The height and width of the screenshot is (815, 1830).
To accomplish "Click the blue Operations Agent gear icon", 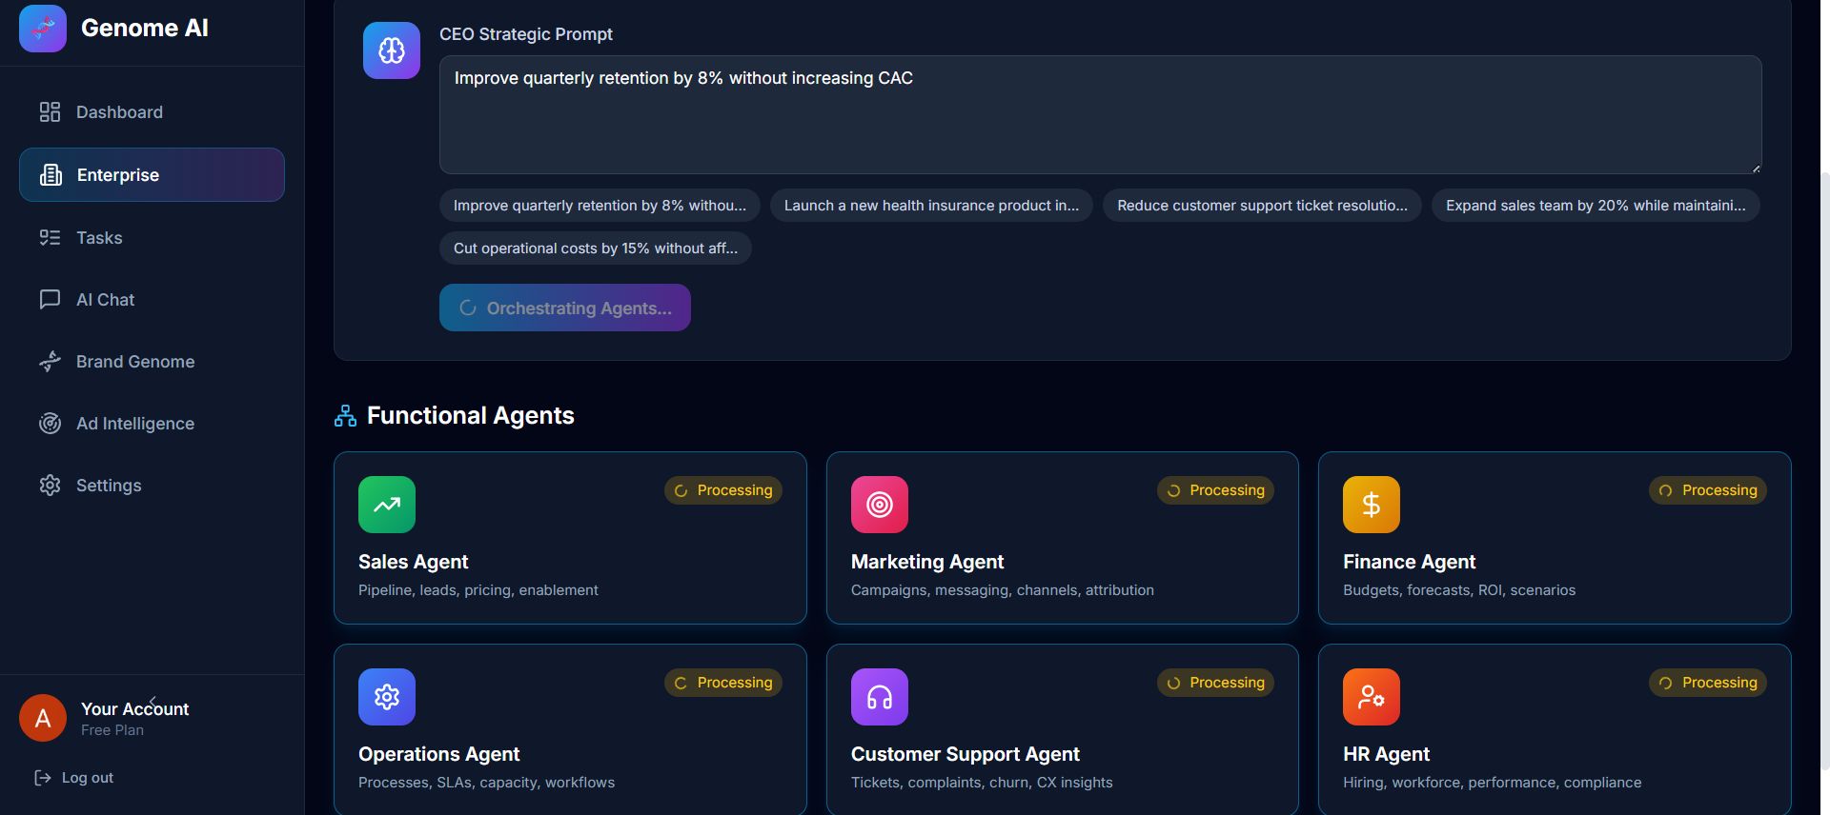I will pos(387,697).
